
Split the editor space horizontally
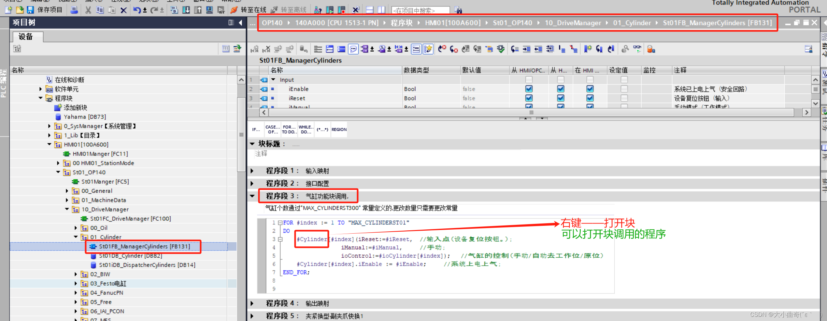pos(369,10)
